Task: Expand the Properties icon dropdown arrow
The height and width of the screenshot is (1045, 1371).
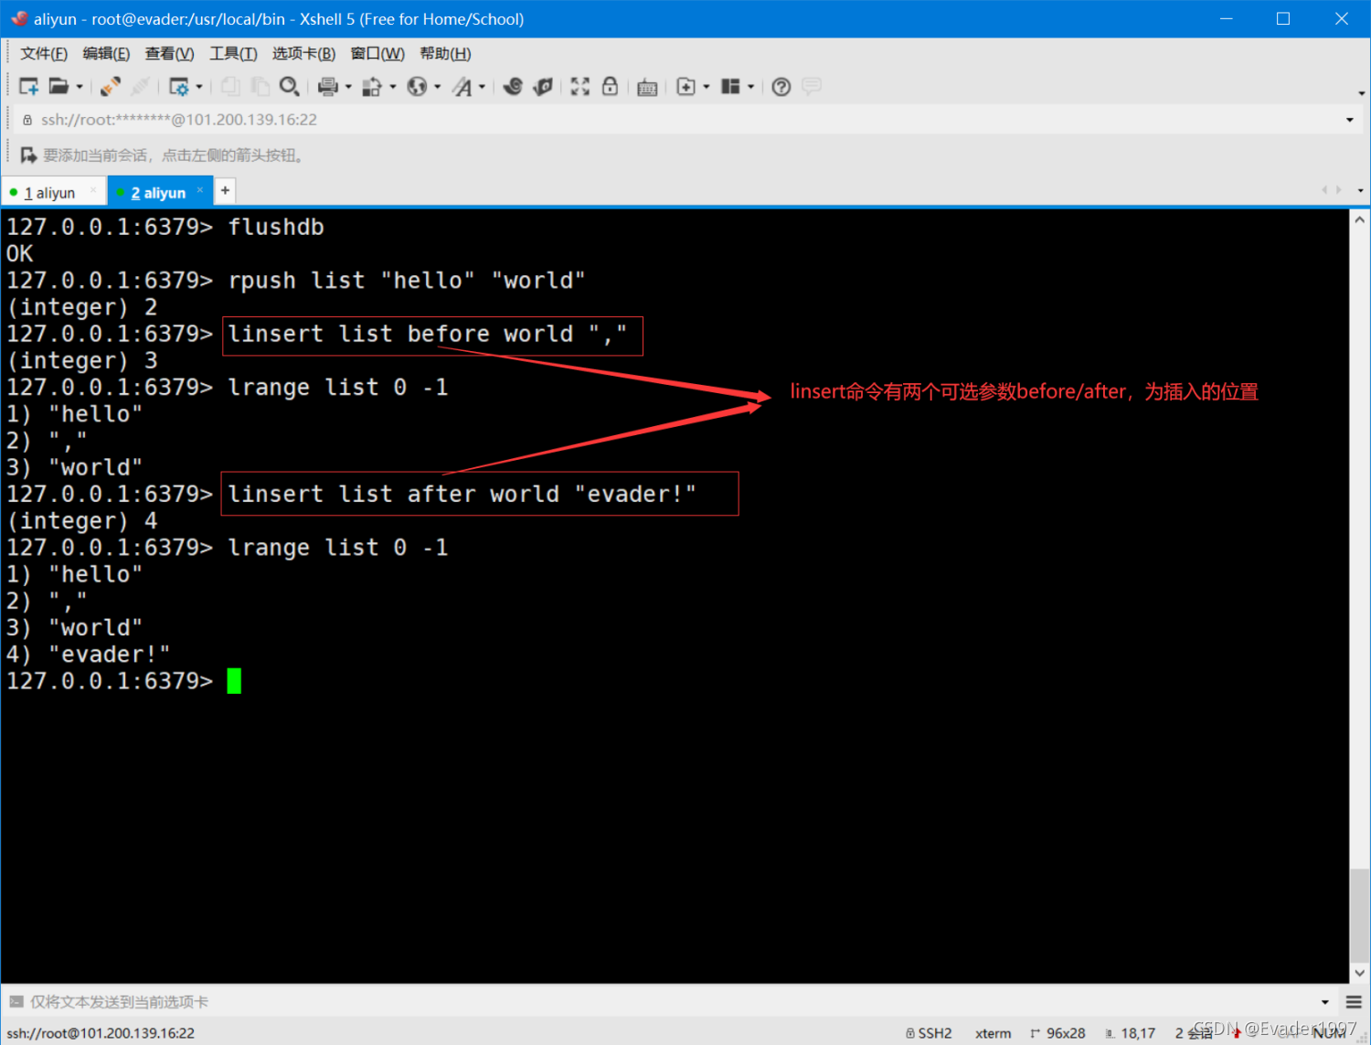Action: pyautogui.click(x=198, y=87)
